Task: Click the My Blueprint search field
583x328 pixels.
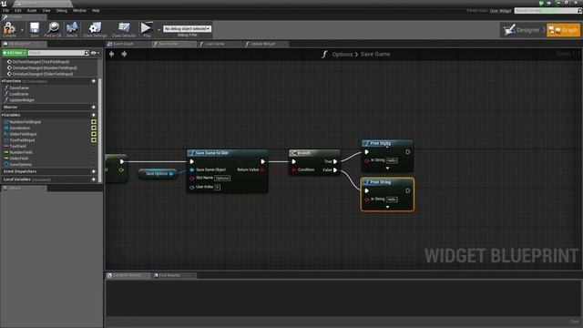Action: tap(56, 53)
